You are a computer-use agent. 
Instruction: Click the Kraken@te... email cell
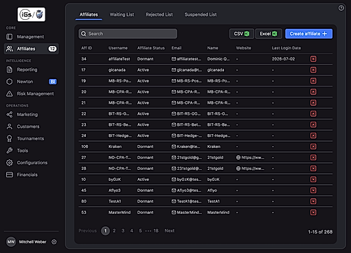186,146
